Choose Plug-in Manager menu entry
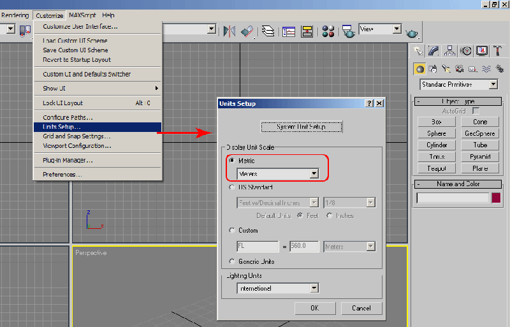 click(98, 160)
